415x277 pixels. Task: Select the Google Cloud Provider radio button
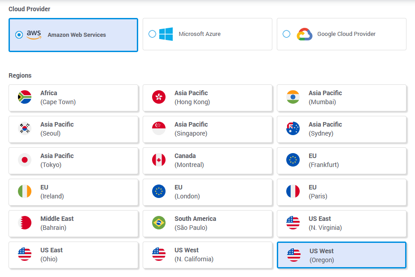click(286, 34)
